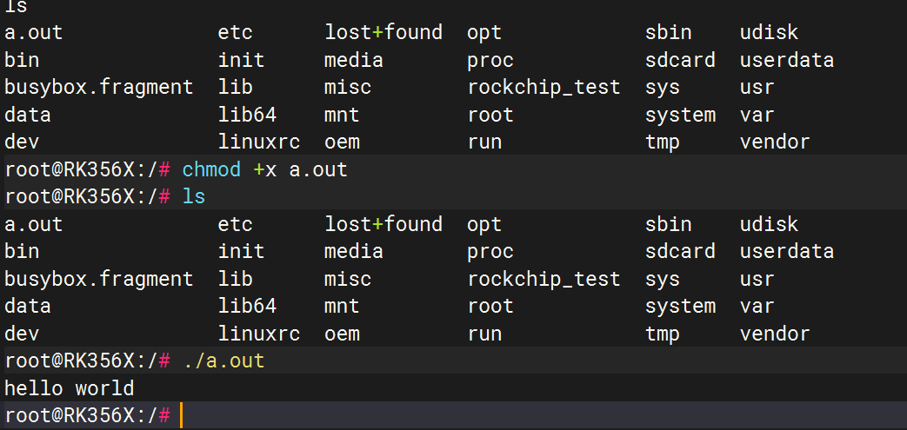
Task: Click system in the listing above chmod
Action: click(x=680, y=115)
